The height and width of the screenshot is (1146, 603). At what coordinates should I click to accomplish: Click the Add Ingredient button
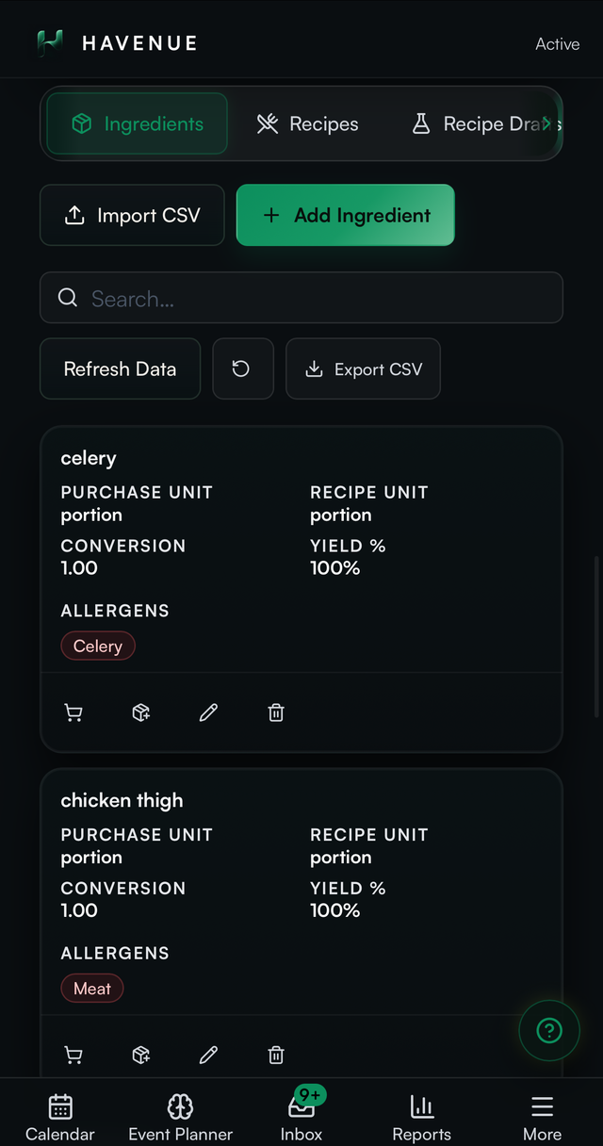(346, 215)
